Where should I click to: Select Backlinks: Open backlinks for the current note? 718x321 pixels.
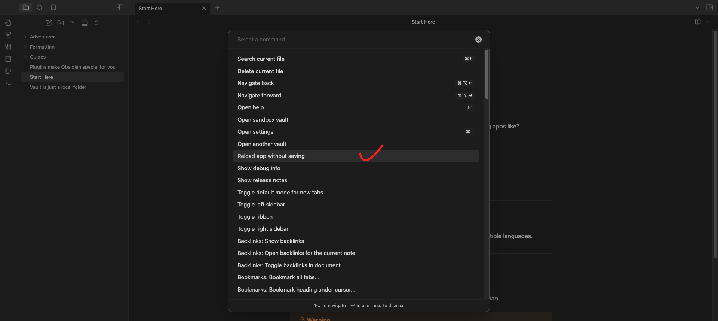(x=356, y=253)
